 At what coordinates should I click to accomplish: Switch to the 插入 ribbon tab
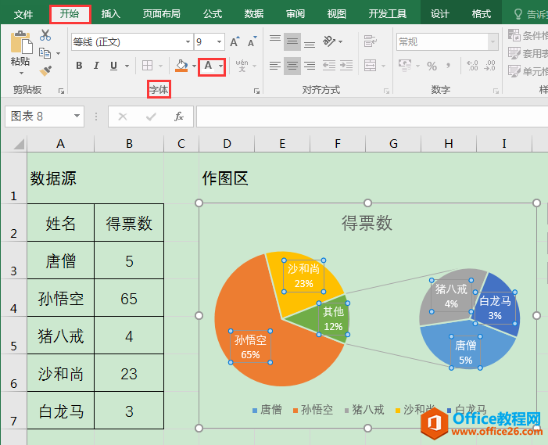pos(111,14)
